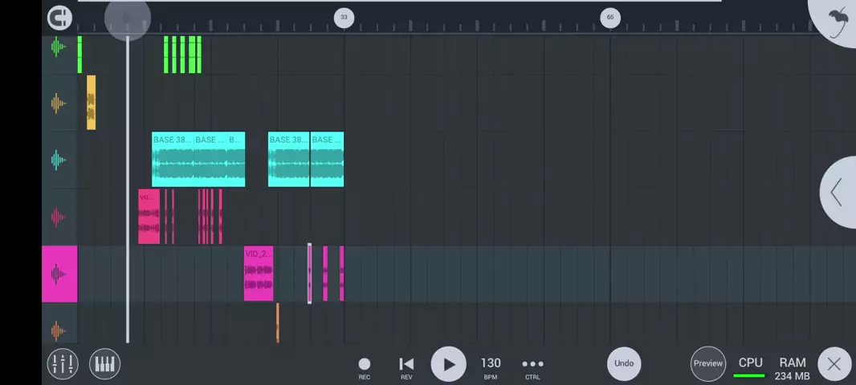
Task: Start playback with the Play button
Action: 448,364
